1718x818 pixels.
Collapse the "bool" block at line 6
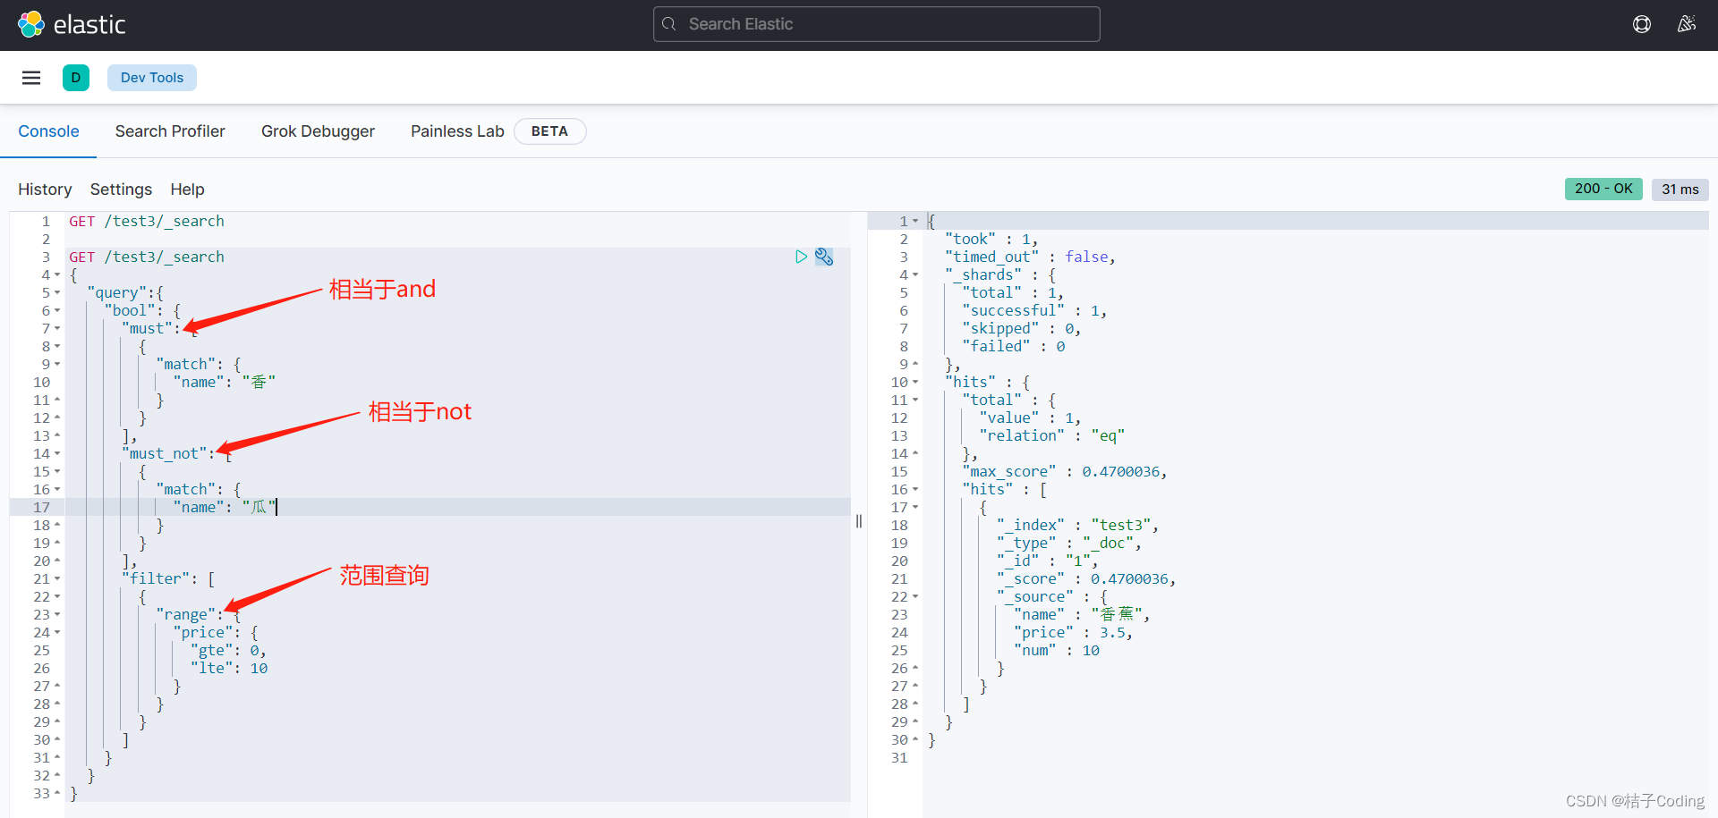(57, 311)
